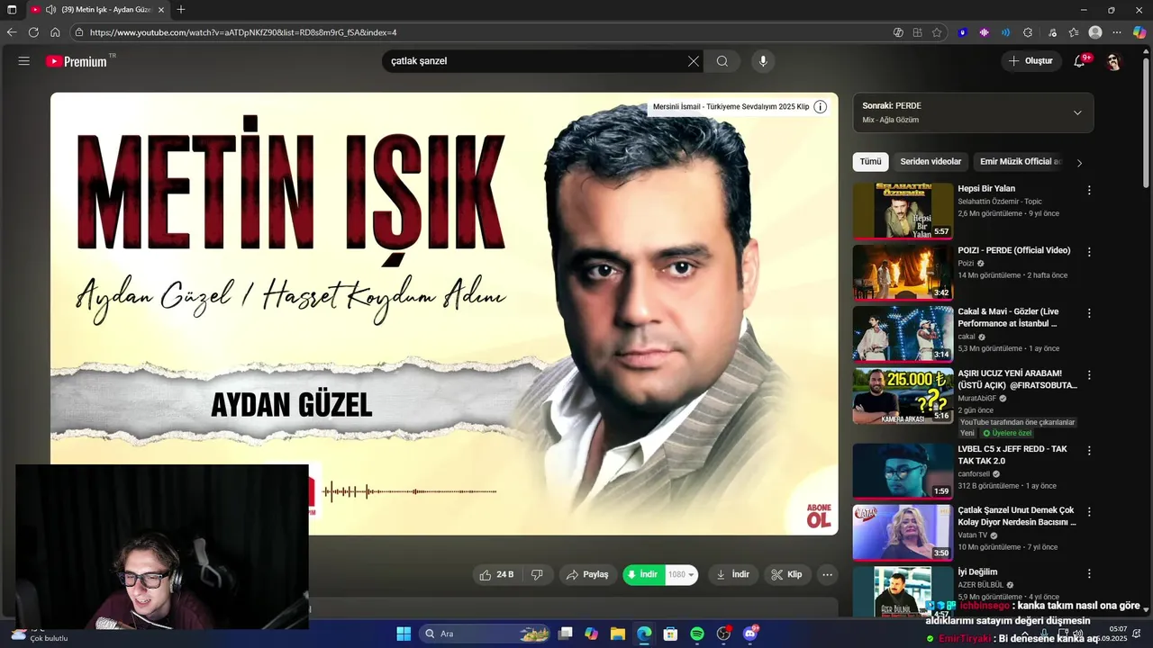This screenshot has width=1153, height=648.
Task: Open Hepsi Bir Yalan video thumbnail
Action: pos(903,211)
